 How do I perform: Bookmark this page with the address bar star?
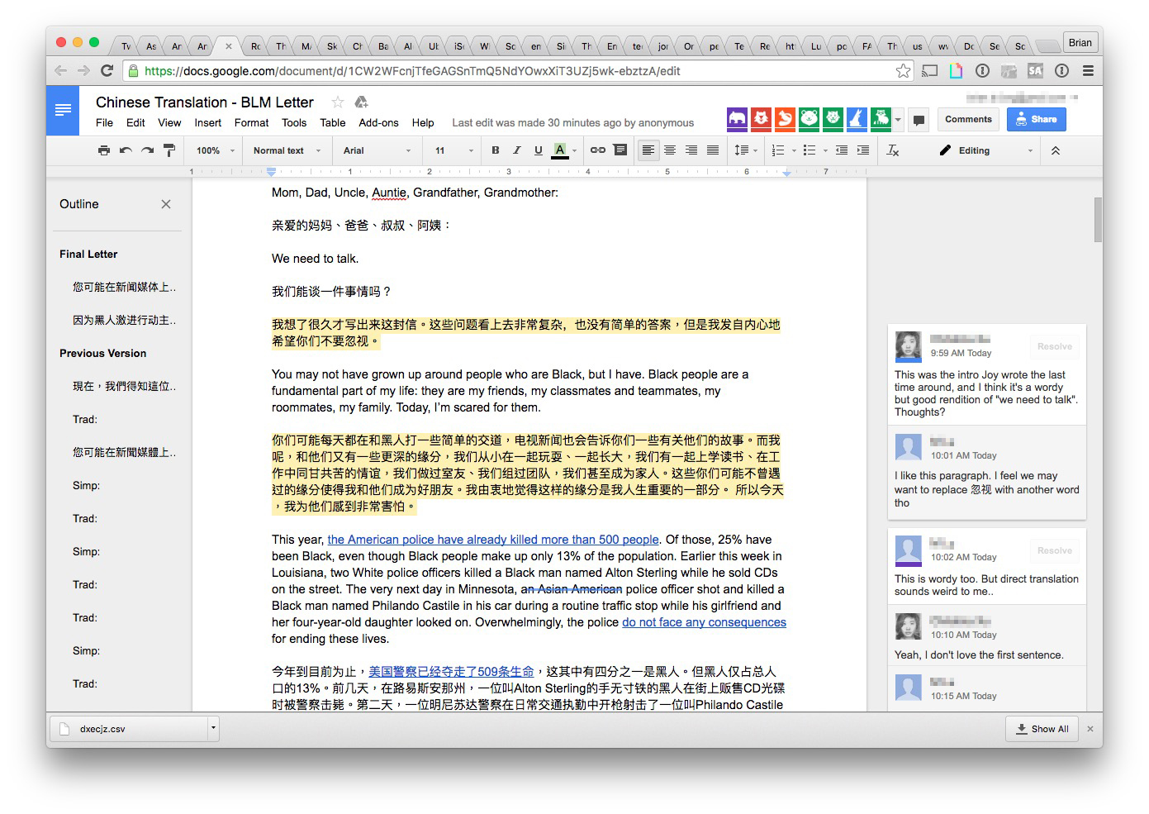click(x=903, y=71)
